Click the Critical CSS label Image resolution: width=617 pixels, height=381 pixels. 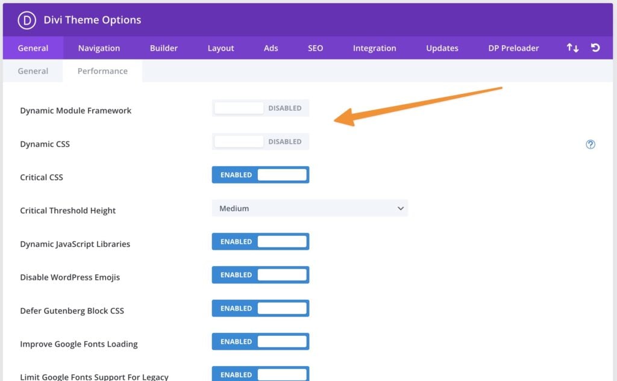pos(42,178)
